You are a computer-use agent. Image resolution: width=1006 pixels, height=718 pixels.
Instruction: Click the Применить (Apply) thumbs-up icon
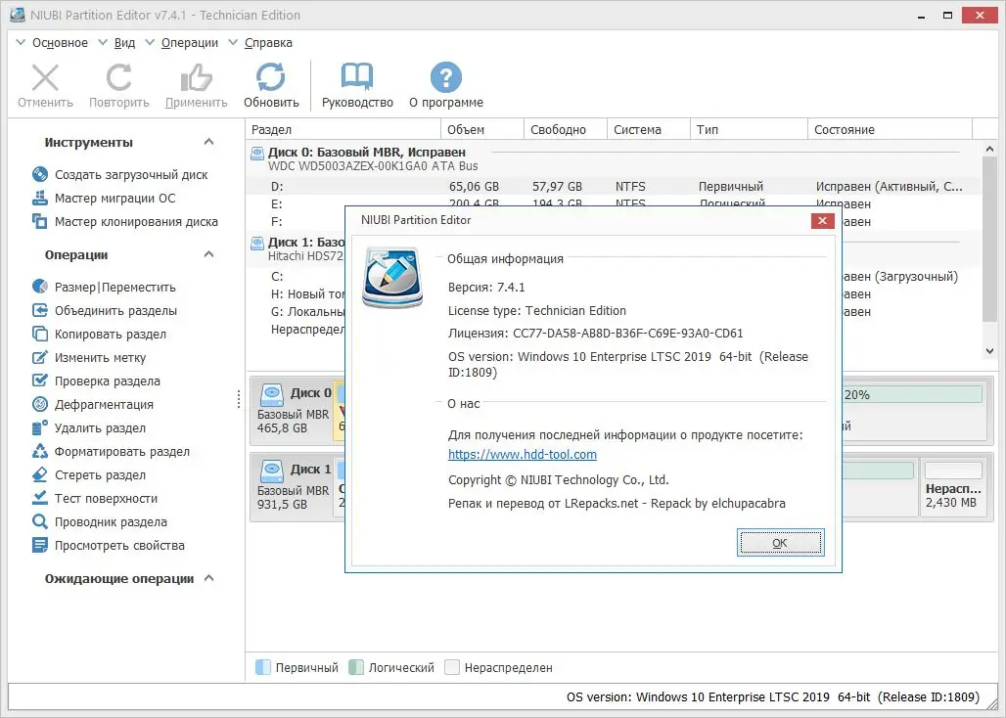point(196,77)
